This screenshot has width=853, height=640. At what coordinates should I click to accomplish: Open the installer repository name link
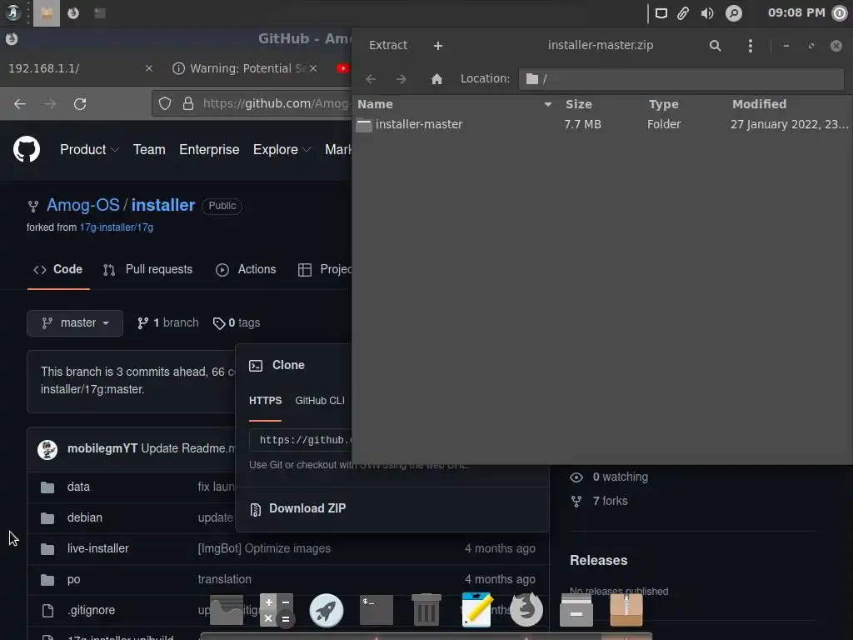pos(162,205)
